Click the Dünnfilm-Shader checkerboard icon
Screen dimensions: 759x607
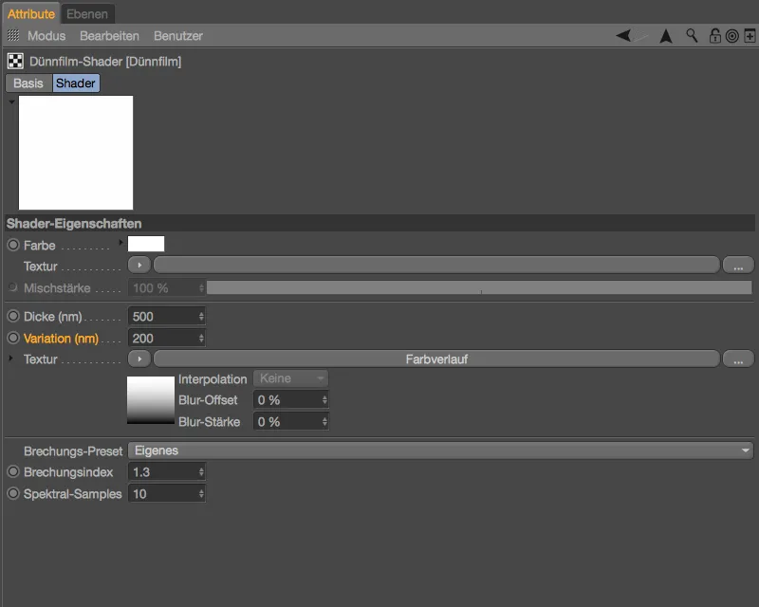tap(15, 61)
